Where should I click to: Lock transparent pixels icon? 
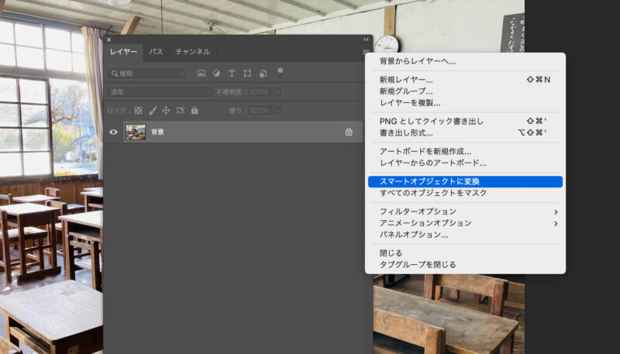(138, 111)
